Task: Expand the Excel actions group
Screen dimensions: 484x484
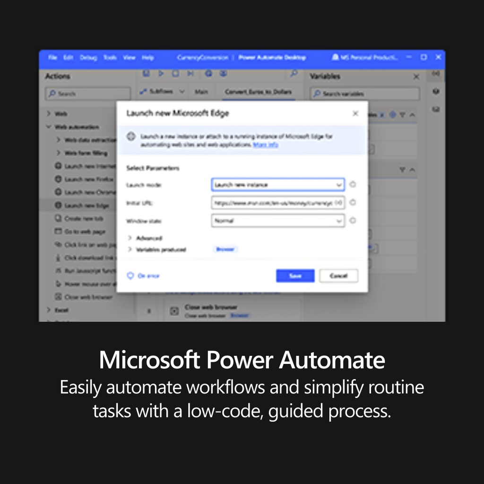Action: (x=49, y=310)
